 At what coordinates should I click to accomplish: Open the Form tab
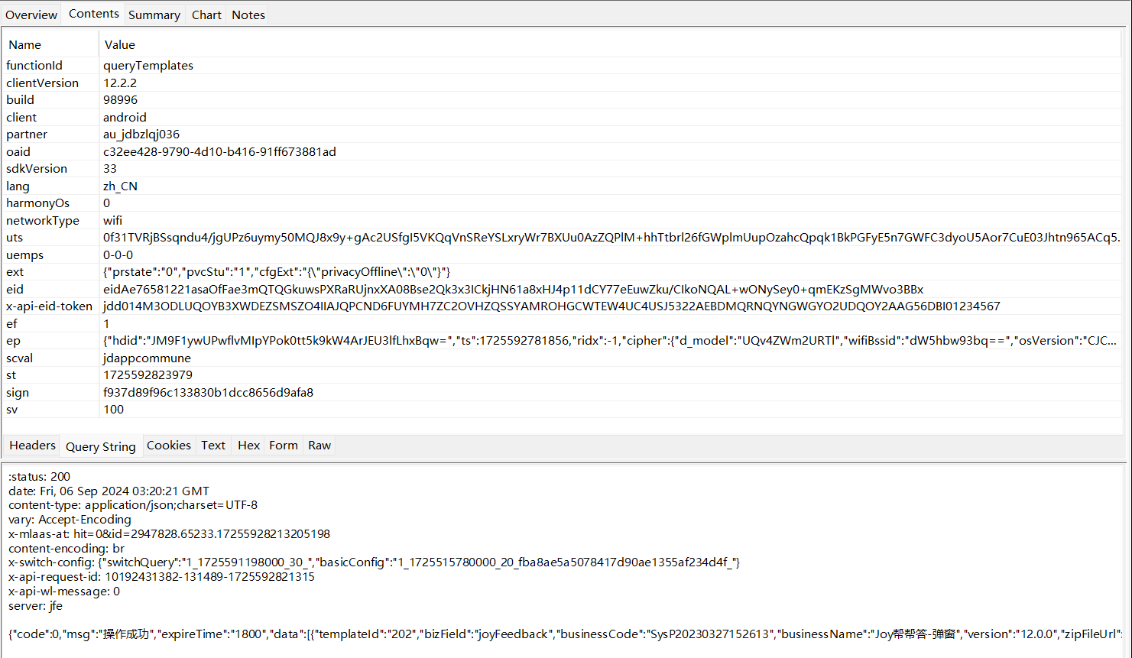click(283, 446)
